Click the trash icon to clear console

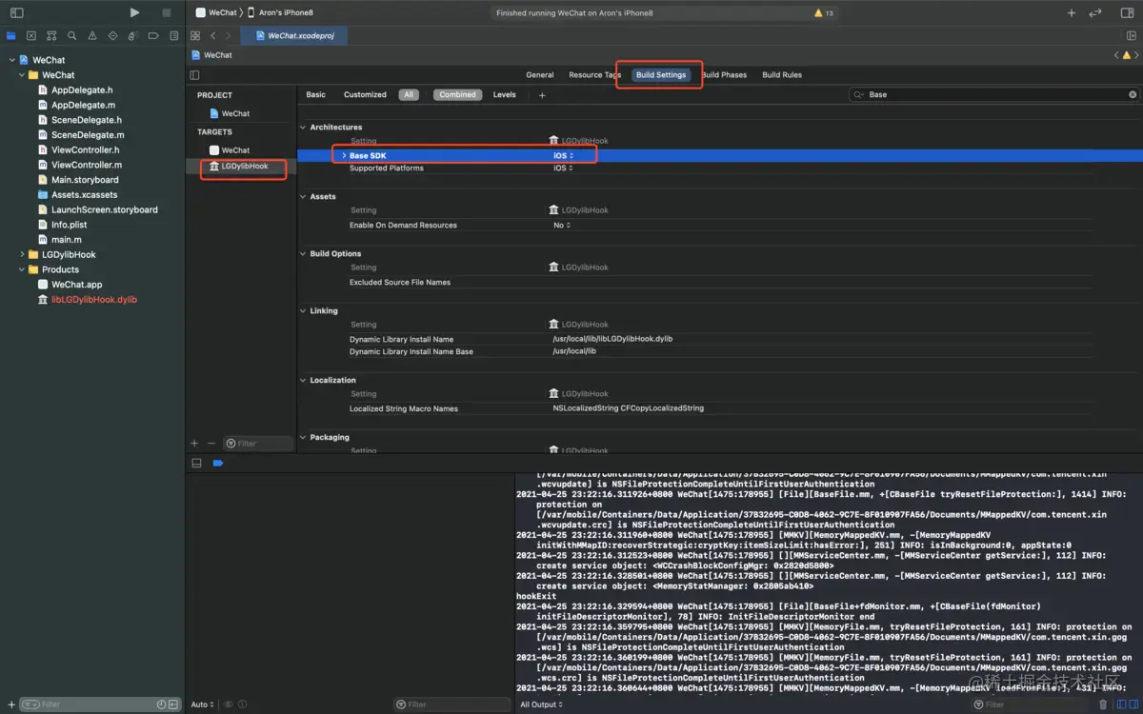[x=1103, y=704]
